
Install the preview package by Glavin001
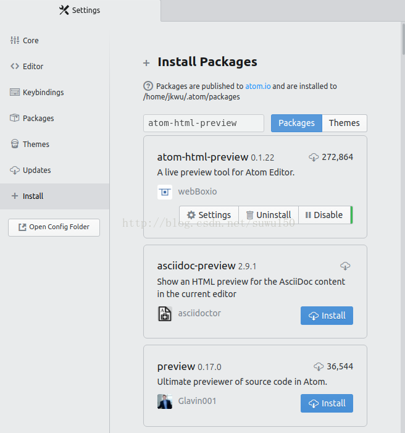[327, 403]
